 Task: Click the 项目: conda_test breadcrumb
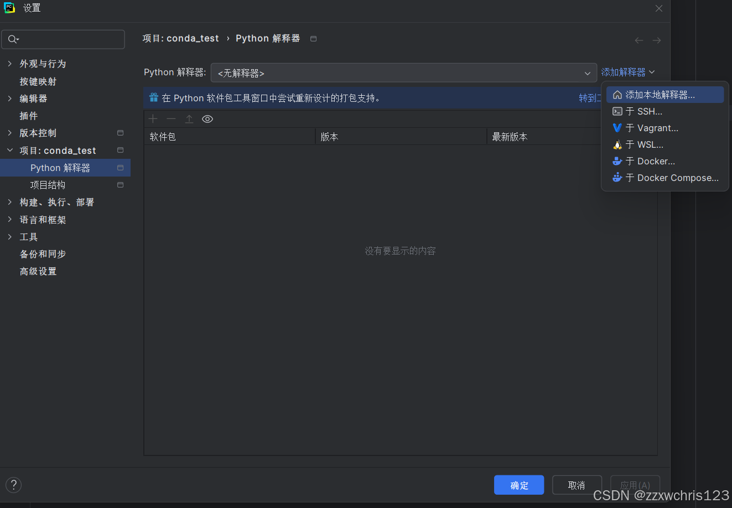point(181,38)
